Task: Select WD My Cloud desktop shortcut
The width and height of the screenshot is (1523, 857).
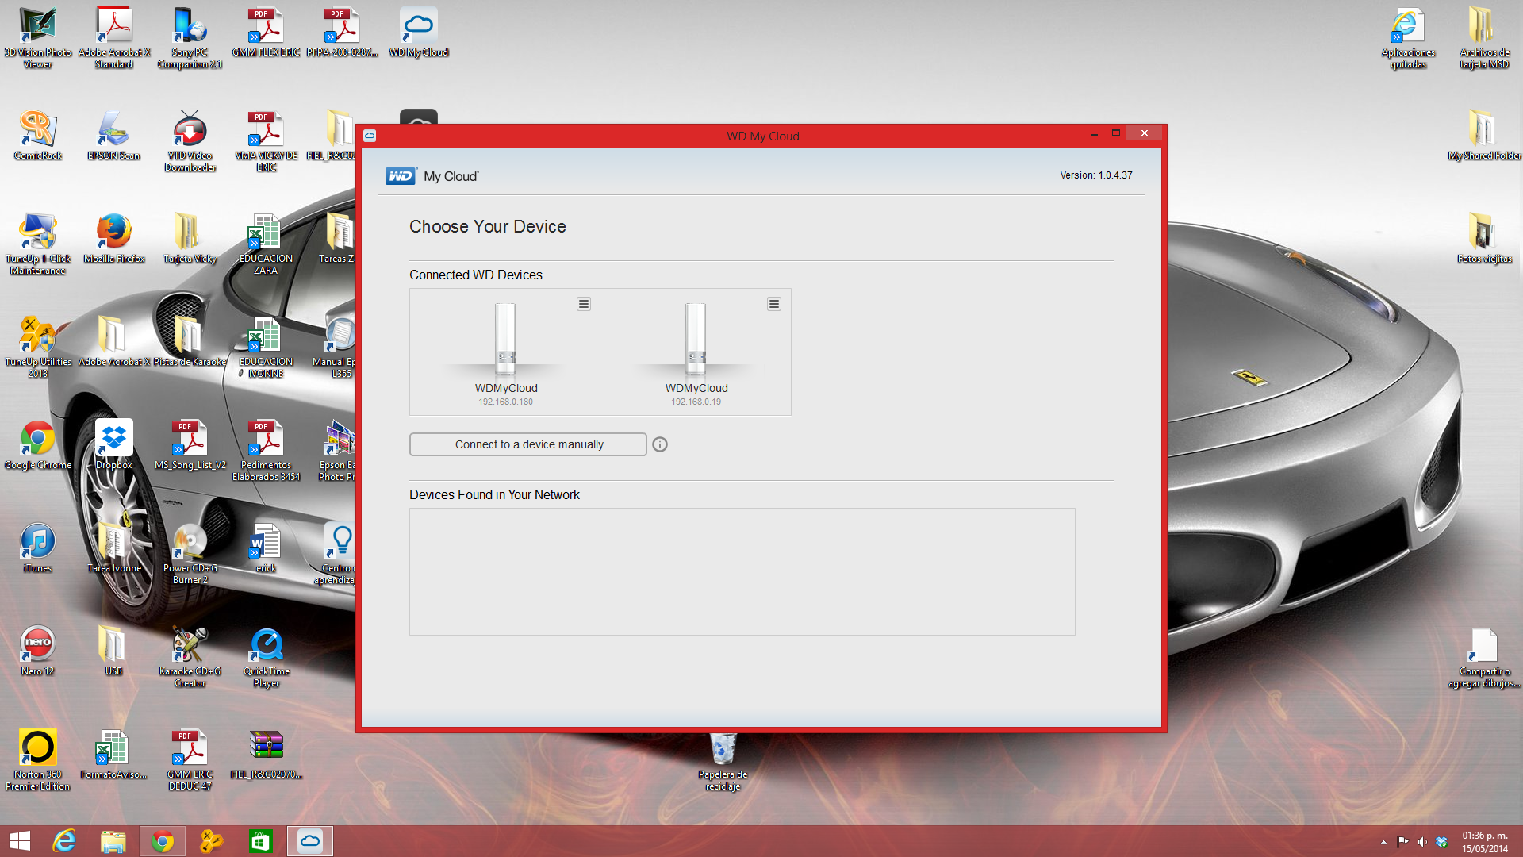Action: [419, 32]
